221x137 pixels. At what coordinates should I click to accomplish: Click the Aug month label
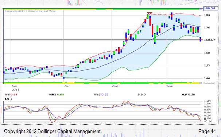(x=115, y=86)
